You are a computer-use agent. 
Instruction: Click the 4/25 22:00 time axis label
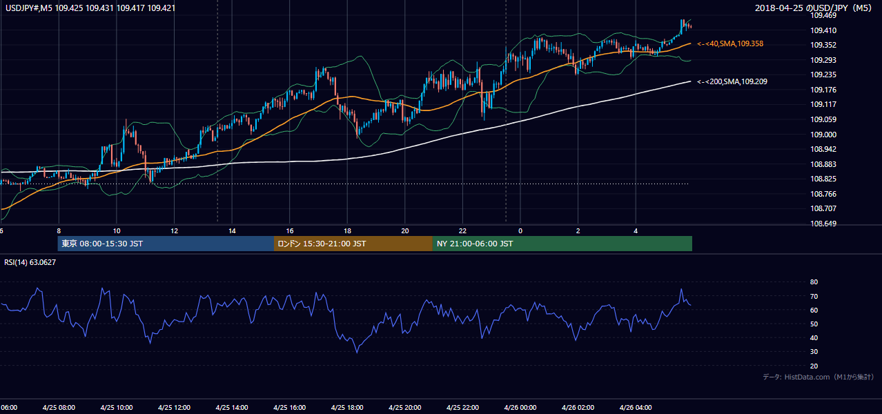462,408
